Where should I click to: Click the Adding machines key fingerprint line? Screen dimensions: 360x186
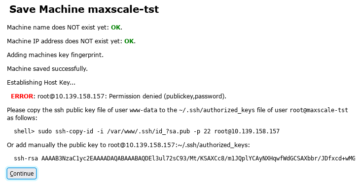(x=55, y=55)
